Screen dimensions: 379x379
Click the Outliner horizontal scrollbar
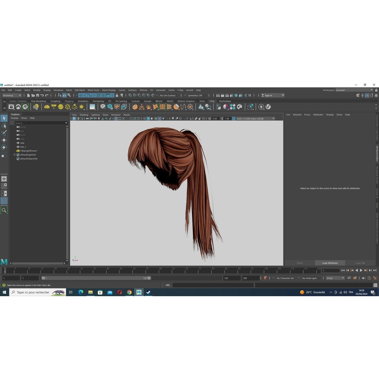38,264
